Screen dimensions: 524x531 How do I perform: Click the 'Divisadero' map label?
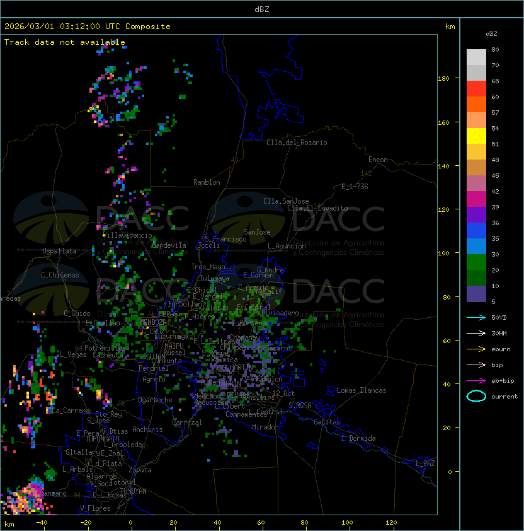(280, 313)
